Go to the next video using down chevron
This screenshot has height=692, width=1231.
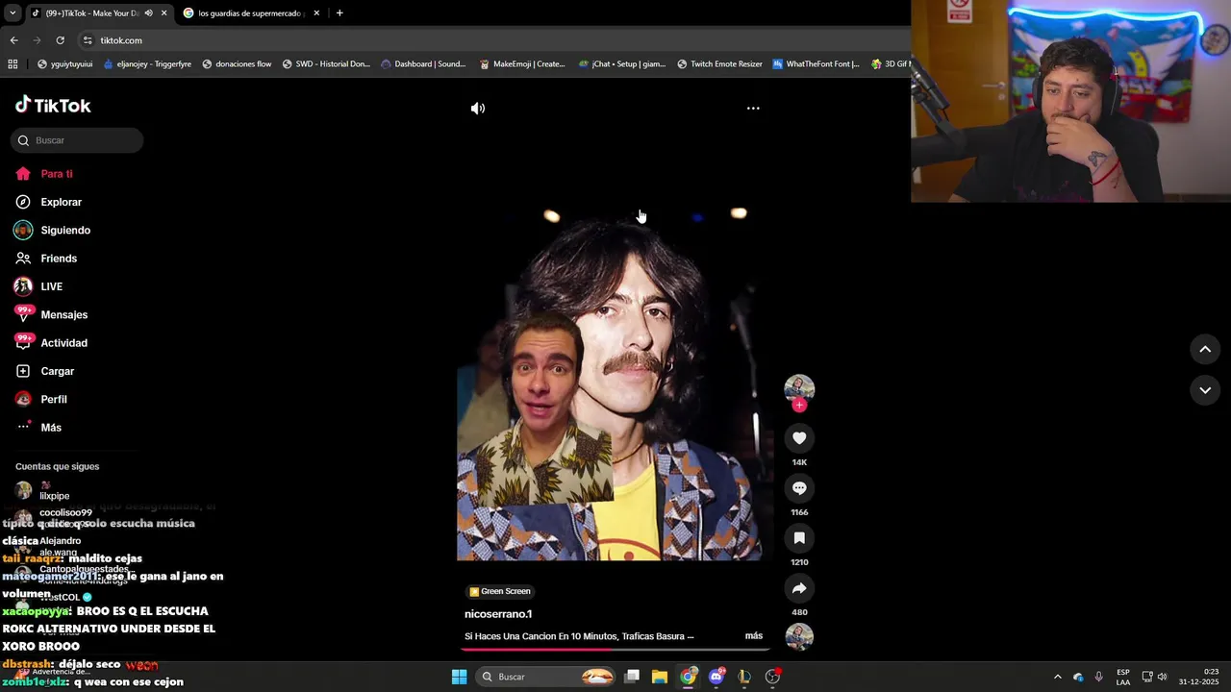[1205, 390]
